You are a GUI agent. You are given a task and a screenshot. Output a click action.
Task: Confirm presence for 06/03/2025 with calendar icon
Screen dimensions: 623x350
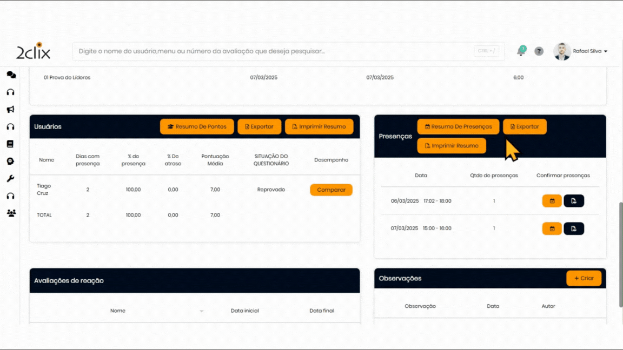pos(552,201)
